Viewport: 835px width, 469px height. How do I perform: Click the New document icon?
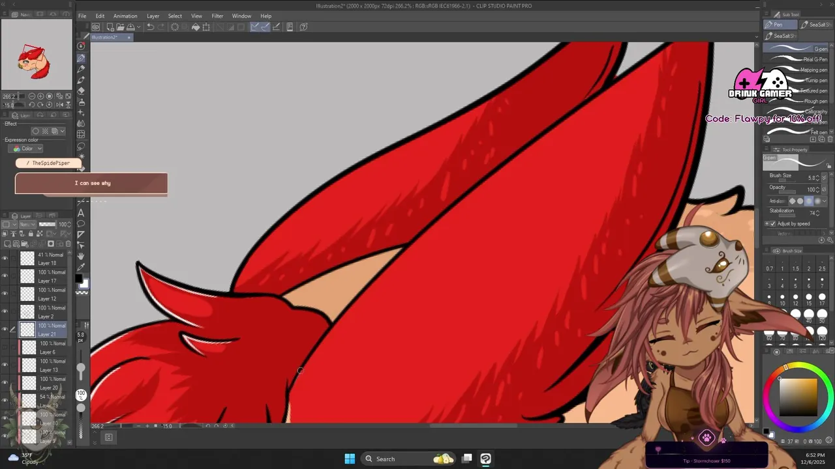110,27
